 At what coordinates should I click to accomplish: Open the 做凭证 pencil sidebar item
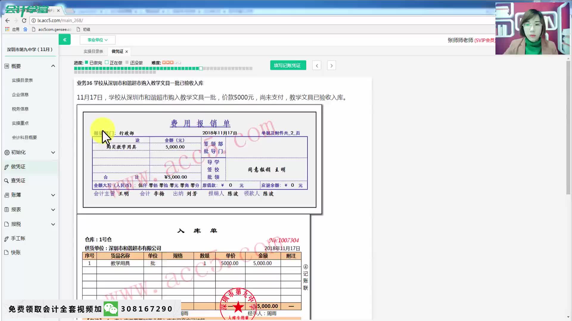click(18, 167)
